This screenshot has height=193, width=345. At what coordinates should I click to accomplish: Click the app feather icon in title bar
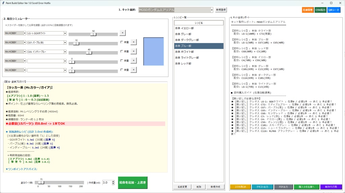[3, 3]
